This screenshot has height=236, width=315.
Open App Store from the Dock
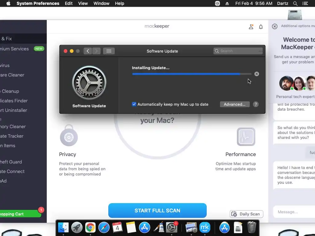tap(145, 228)
